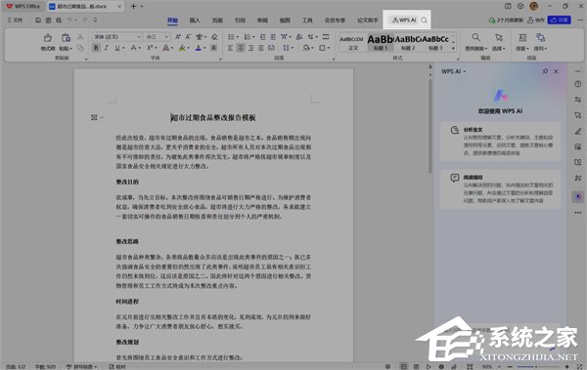Open the WPS AI tab in the ribbon
The width and height of the screenshot is (587, 370).
(x=404, y=21)
